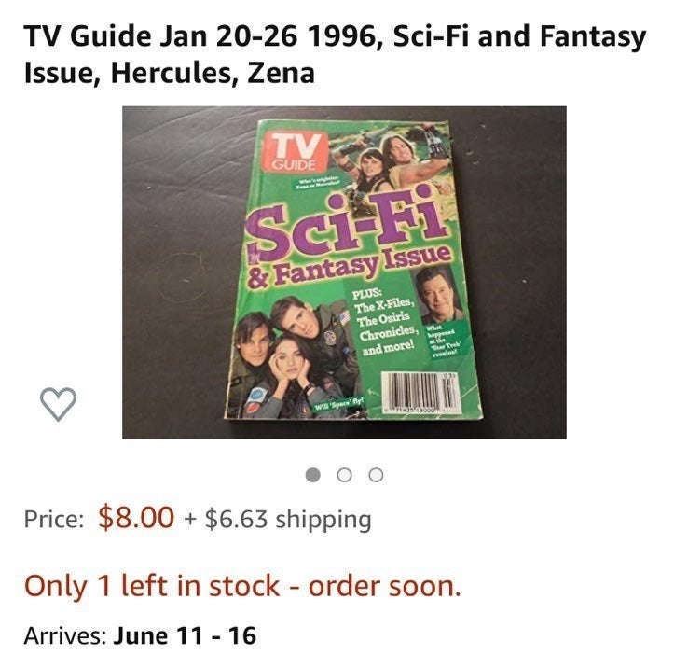The height and width of the screenshot is (655, 688).
Task: Click the Star Trek reunion caption on cover
Action: tap(441, 343)
